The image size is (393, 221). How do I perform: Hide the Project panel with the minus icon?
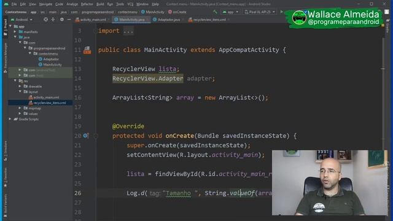[69, 19]
